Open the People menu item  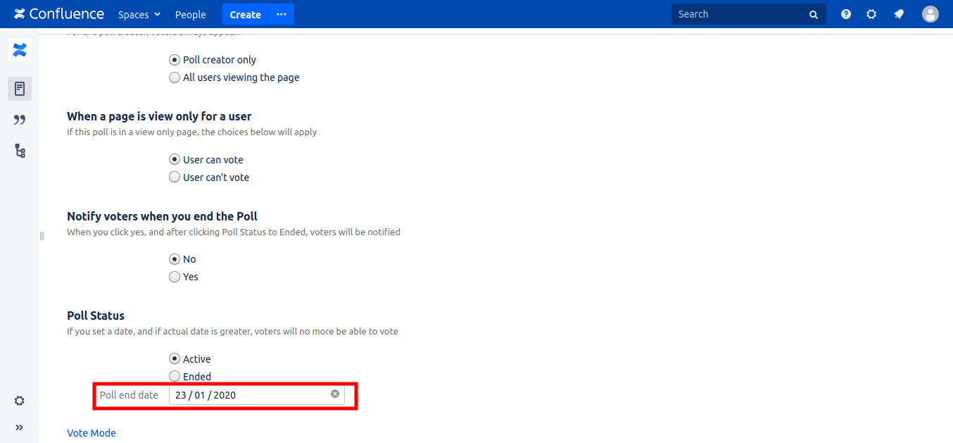[191, 14]
